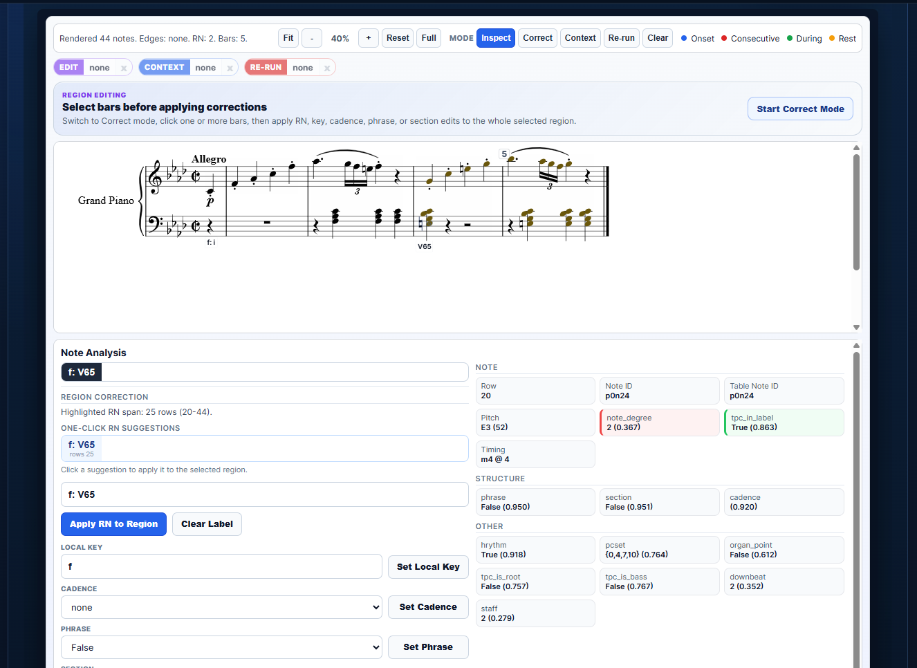Click the hrythm True (0.918) card

[x=535, y=550]
